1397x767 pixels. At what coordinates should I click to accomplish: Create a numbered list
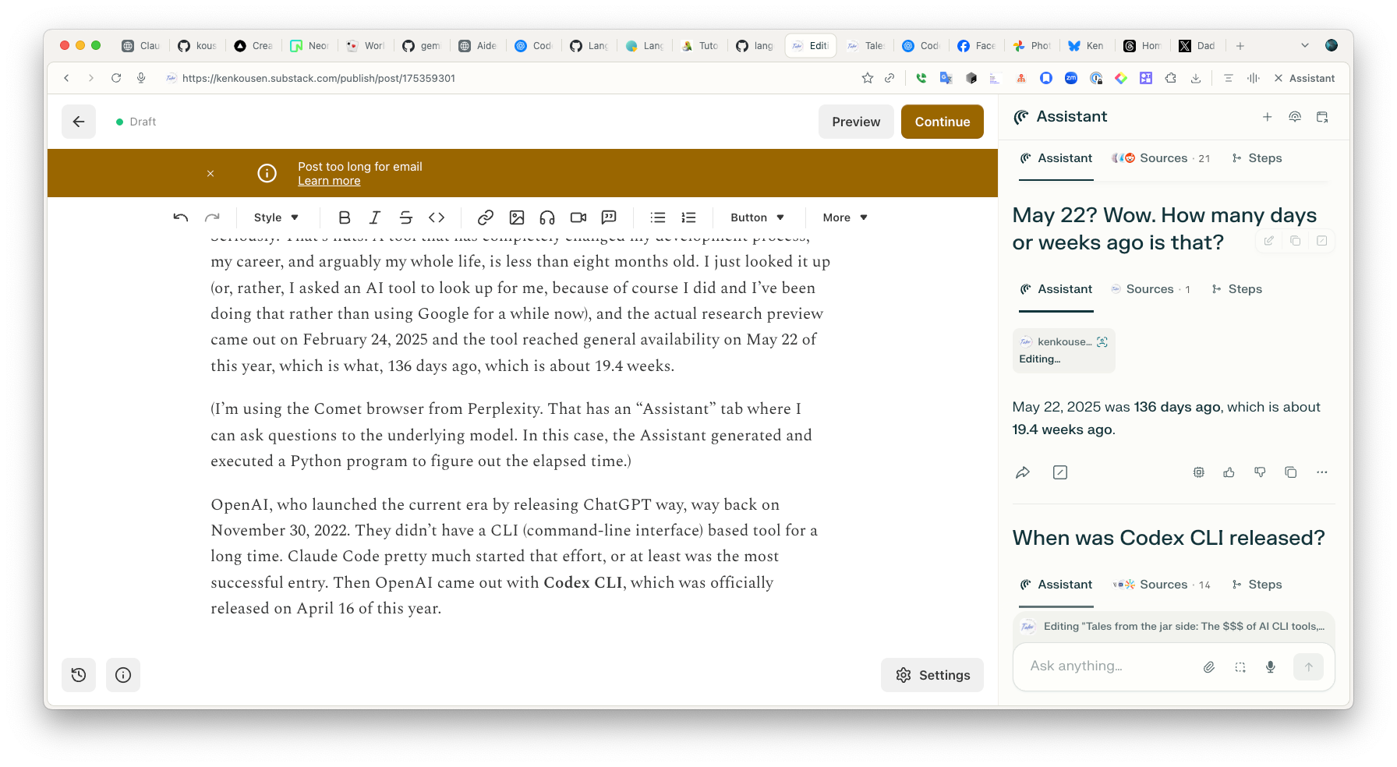[688, 217]
